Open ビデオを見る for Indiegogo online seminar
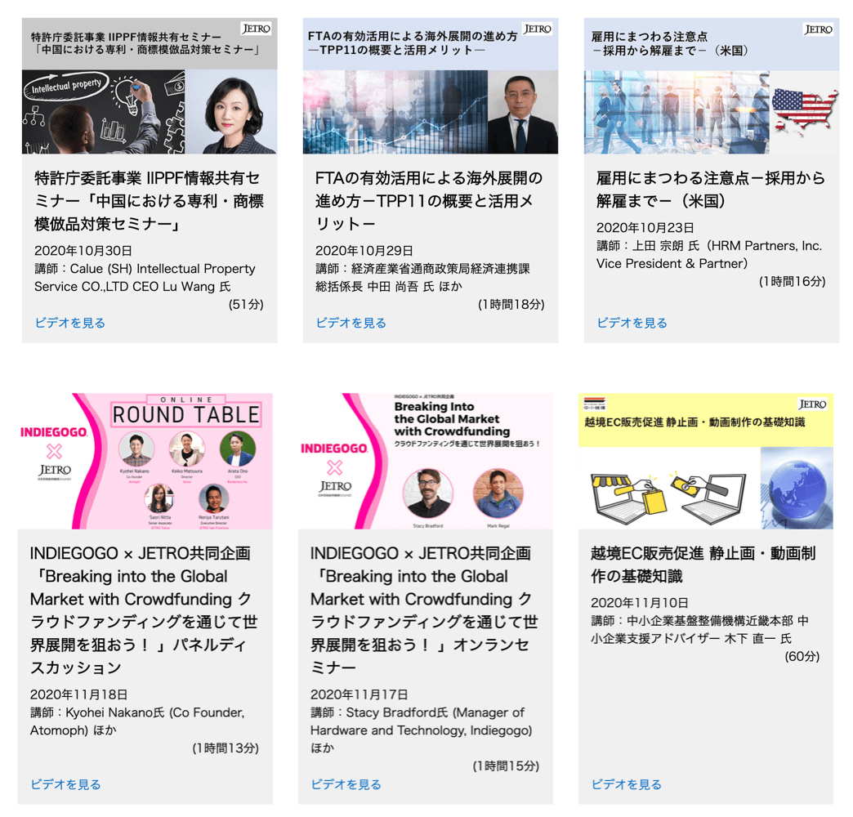 [346, 784]
